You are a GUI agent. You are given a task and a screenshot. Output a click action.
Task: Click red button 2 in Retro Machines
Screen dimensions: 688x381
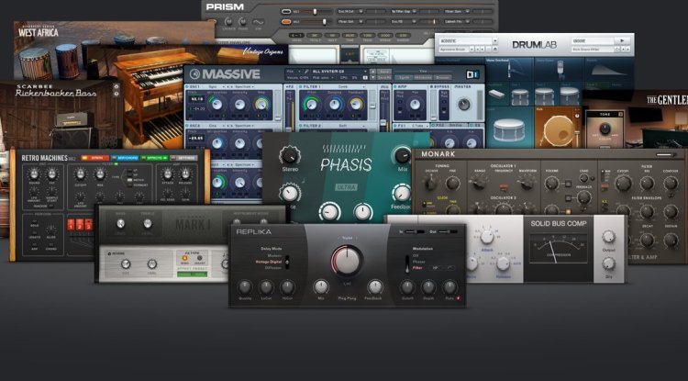point(80,224)
